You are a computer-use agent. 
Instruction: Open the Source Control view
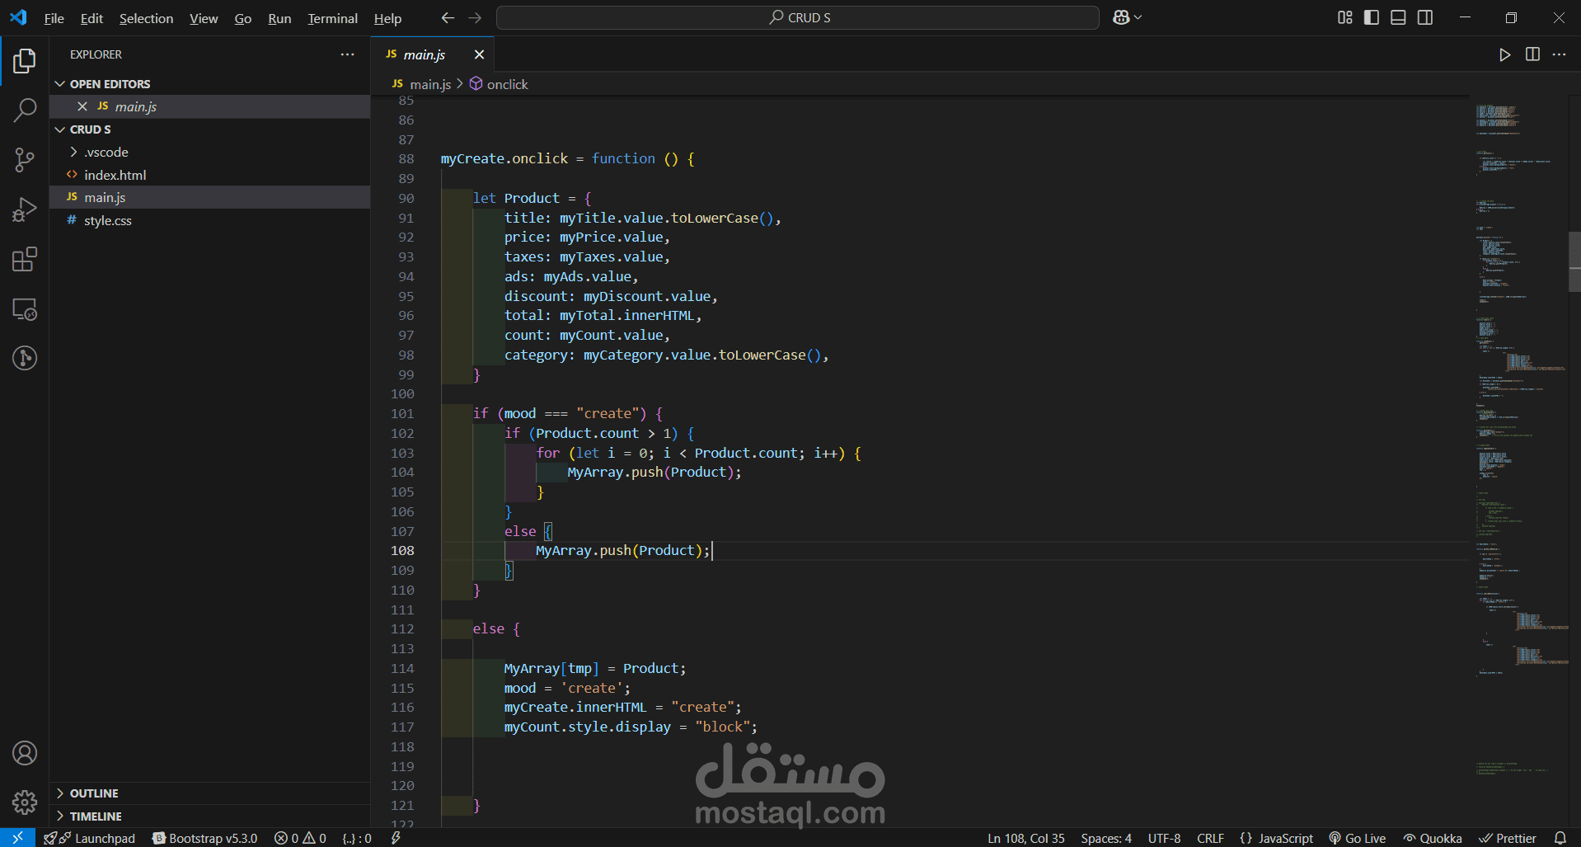tap(25, 160)
